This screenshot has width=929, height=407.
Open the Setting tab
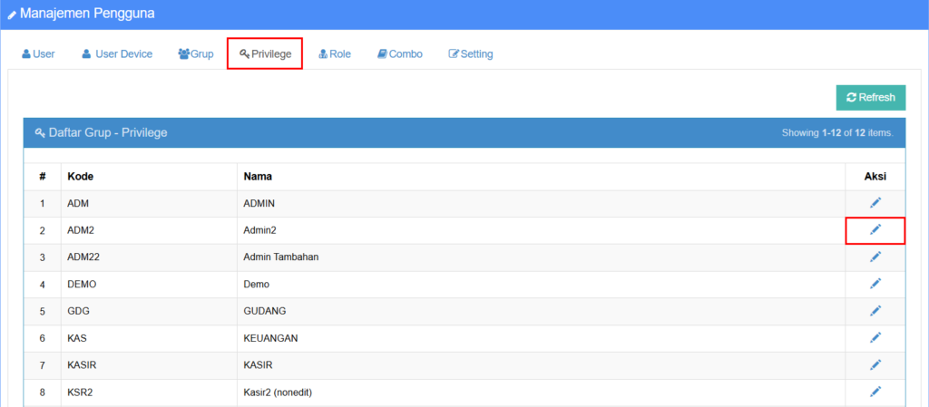pos(471,54)
